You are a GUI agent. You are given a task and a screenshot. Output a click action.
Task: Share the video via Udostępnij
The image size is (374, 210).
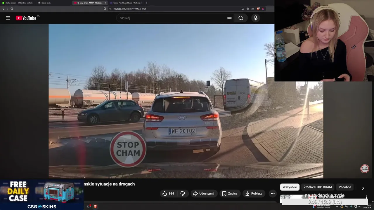pos(204,193)
